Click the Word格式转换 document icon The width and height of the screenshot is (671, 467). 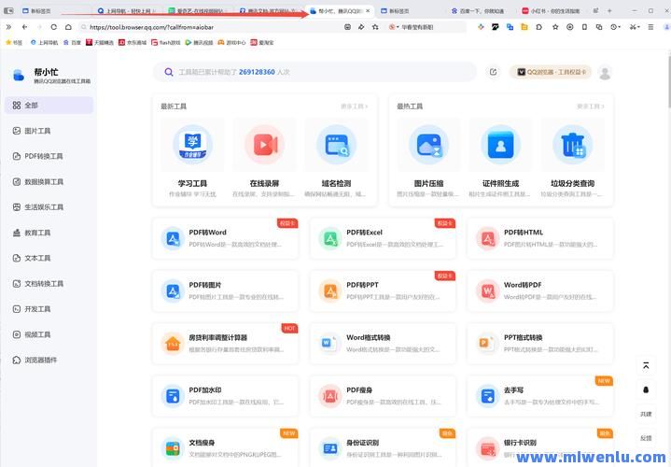pyautogui.click(x=330, y=344)
